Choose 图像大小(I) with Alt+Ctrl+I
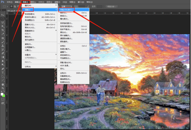 click(x=39, y=24)
